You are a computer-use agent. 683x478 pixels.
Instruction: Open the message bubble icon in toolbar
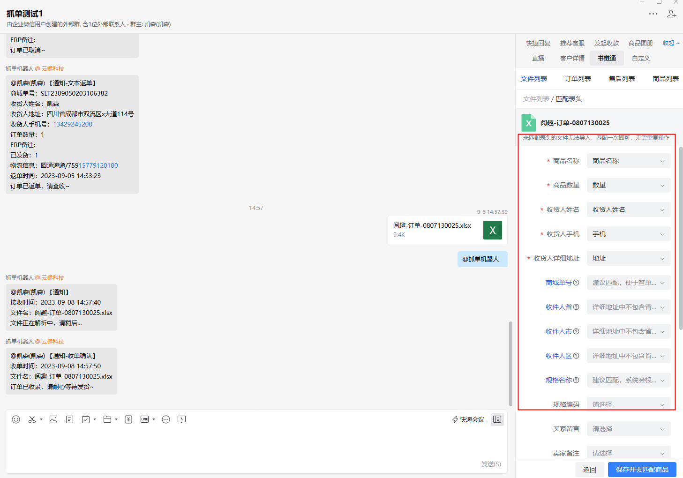pyautogui.click(x=182, y=419)
